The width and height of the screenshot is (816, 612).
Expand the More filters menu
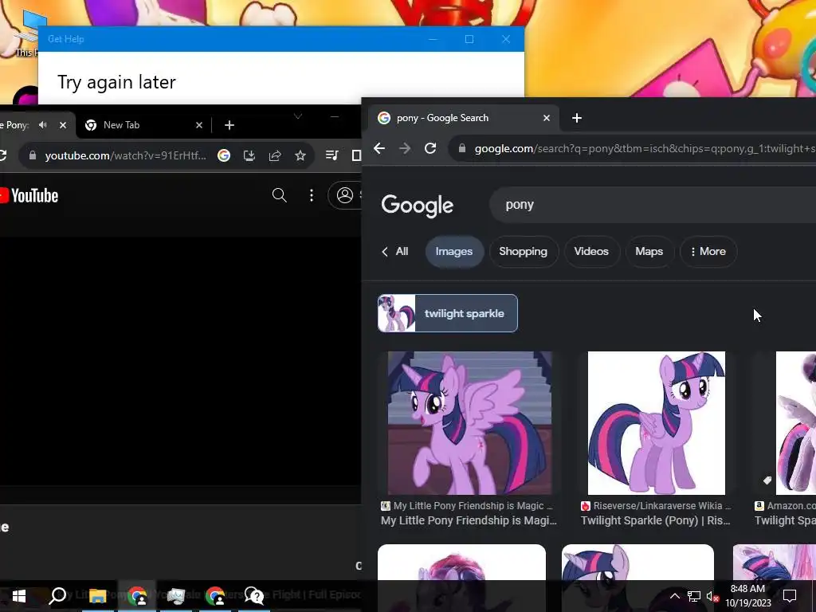708,251
